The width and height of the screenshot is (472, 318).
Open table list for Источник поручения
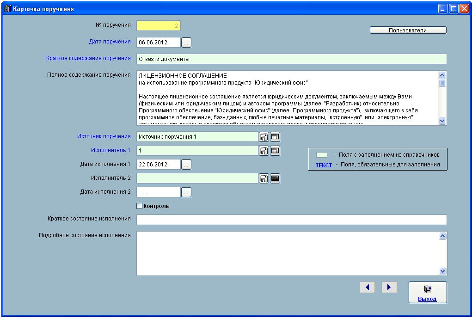pos(275,137)
